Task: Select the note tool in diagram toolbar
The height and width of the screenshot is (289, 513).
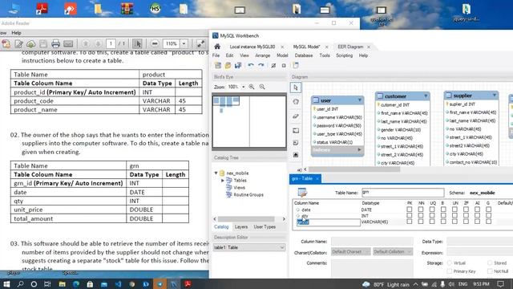Action: [x=296, y=143]
